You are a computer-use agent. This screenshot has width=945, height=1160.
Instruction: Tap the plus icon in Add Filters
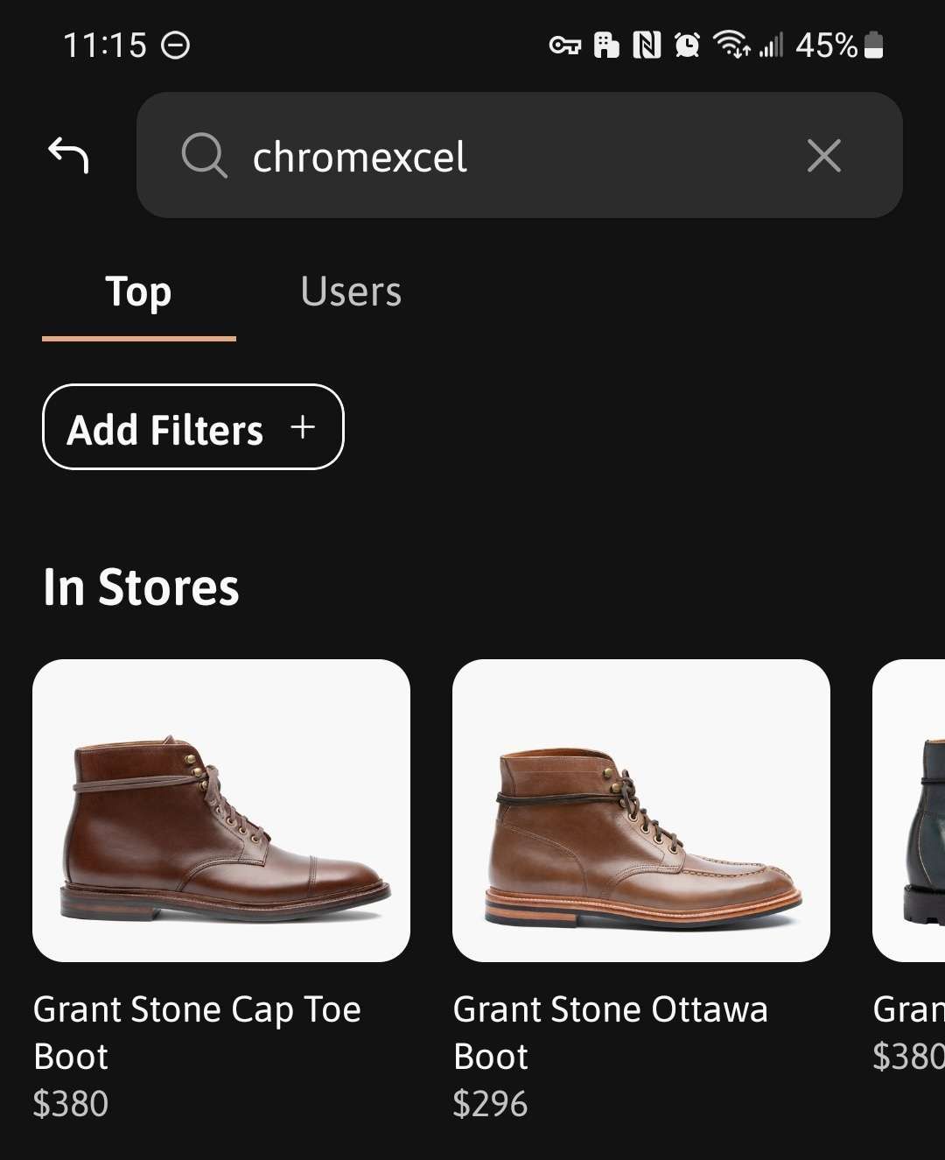(x=303, y=427)
